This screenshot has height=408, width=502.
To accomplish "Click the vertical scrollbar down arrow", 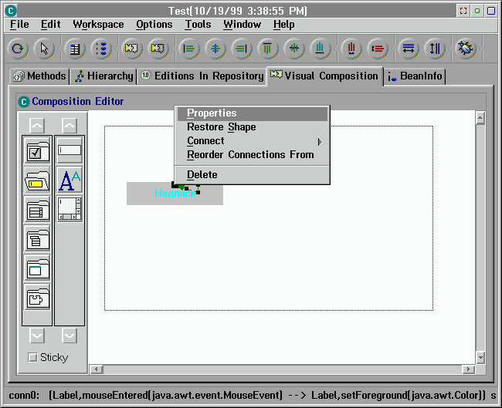I will [480, 357].
